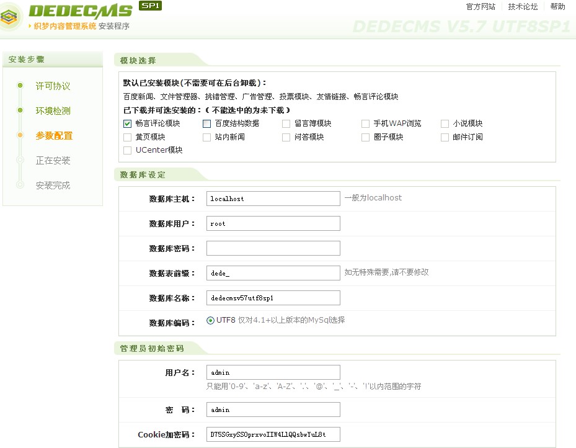Tick the UCenter模块 checkbox
The width and height of the screenshot is (576, 448).
(128, 150)
